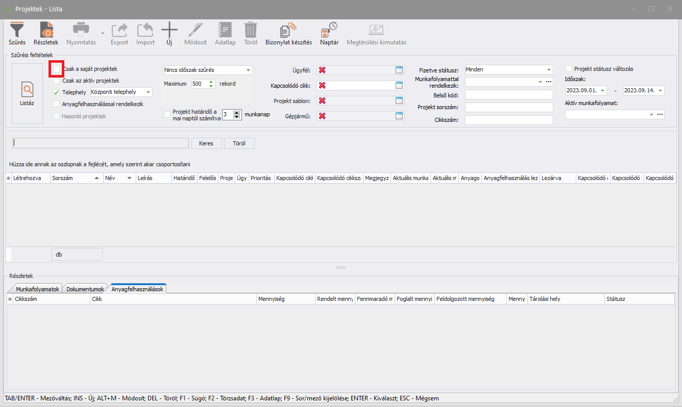Expand the Nincs időszak szűrés dropdown
Screen dimensions: 682x407
(248, 70)
